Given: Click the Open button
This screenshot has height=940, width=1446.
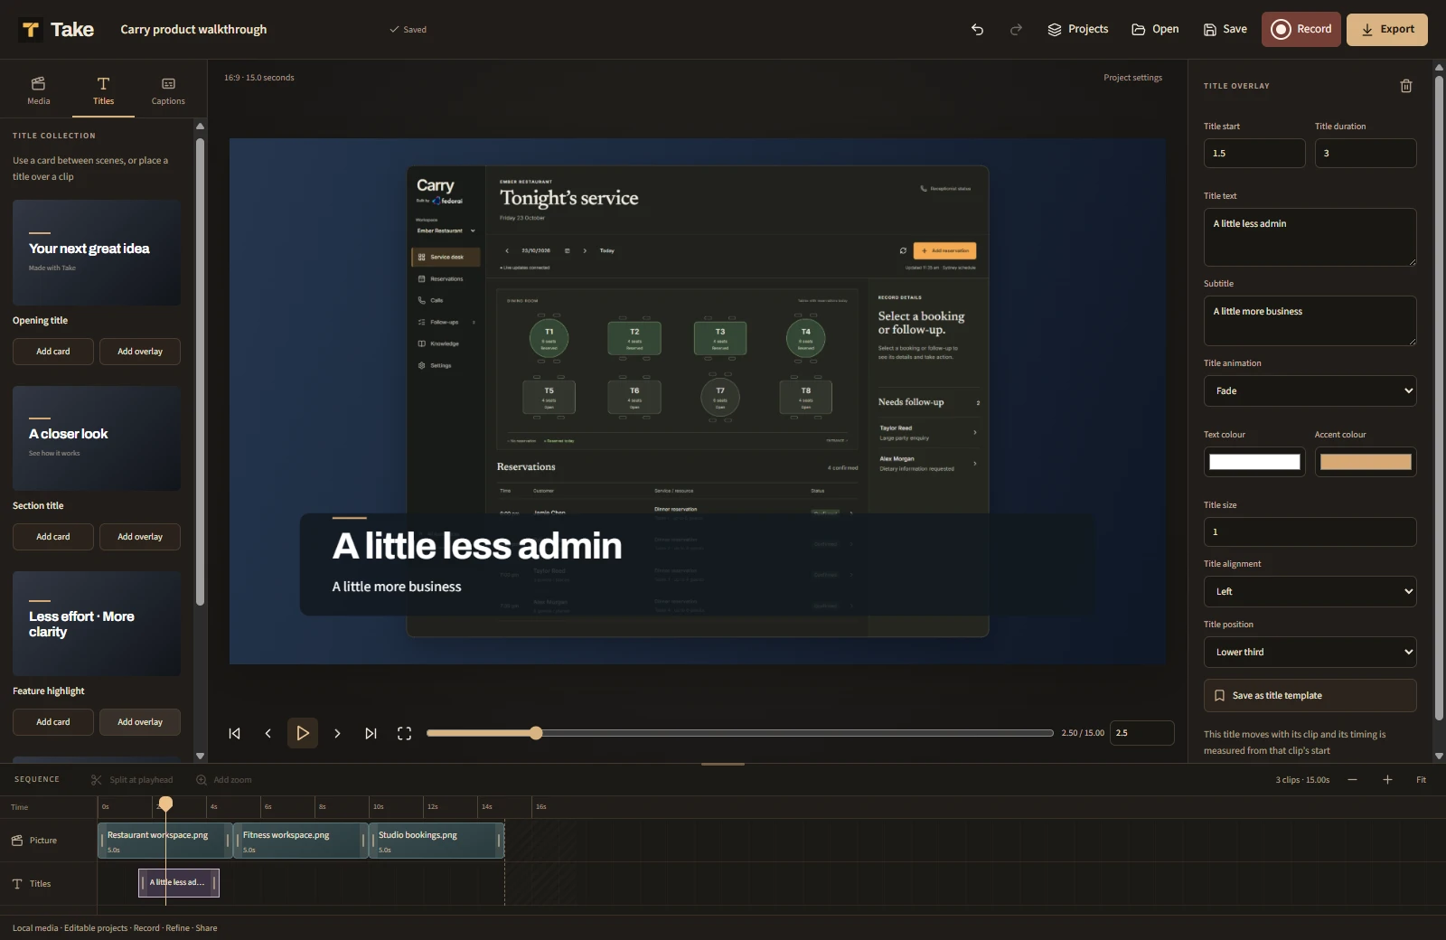Looking at the screenshot, I should pos(1155,29).
